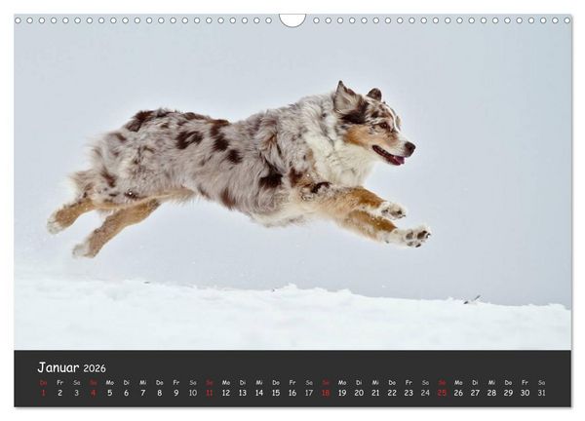The height and width of the screenshot is (421, 585).
Task: Select day number 5
Action: (109, 393)
